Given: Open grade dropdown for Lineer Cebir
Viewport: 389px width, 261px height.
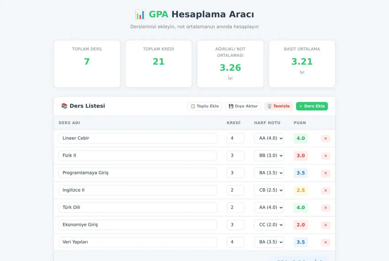Looking at the screenshot, I should [269, 138].
